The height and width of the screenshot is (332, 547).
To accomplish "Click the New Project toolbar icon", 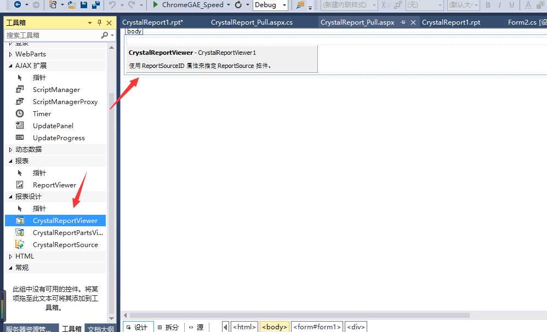I will pyautogui.click(x=53, y=4).
